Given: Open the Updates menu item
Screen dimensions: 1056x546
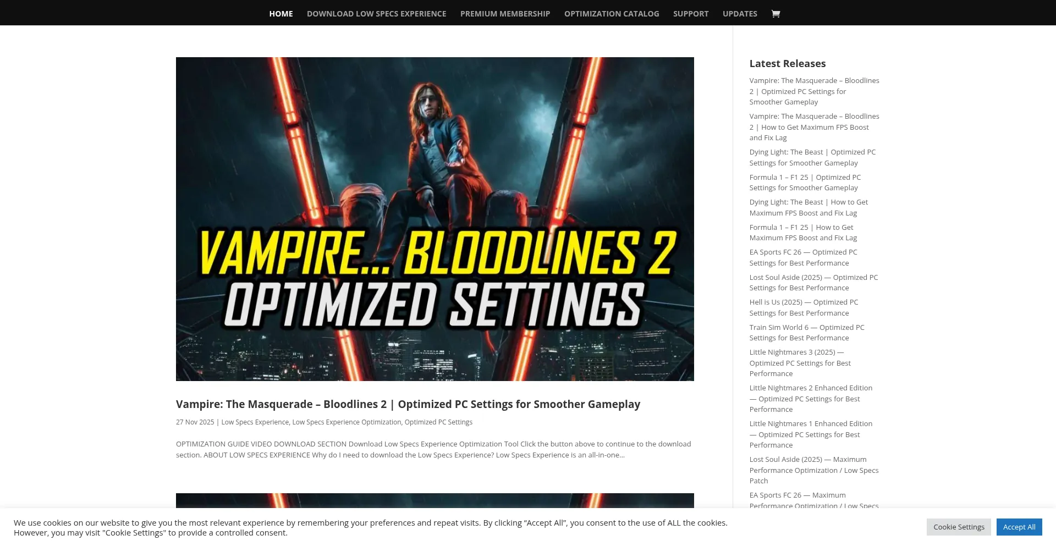Looking at the screenshot, I should click(x=740, y=14).
